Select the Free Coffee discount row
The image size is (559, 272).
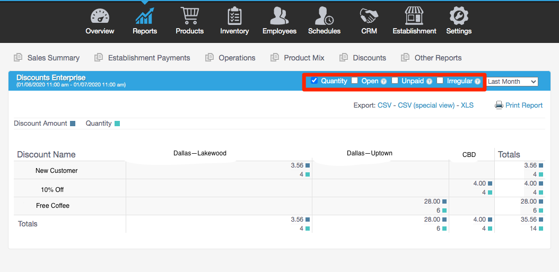click(x=53, y=206)
